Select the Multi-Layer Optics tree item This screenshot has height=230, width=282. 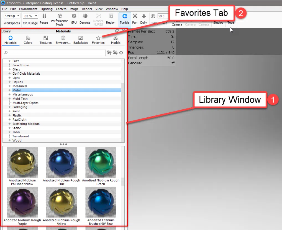[25, 103]
